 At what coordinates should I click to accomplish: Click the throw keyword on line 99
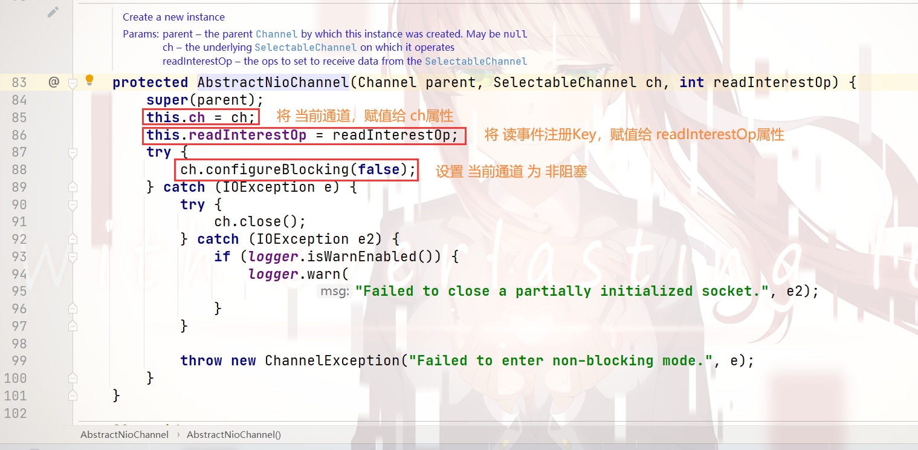(201, 361)
